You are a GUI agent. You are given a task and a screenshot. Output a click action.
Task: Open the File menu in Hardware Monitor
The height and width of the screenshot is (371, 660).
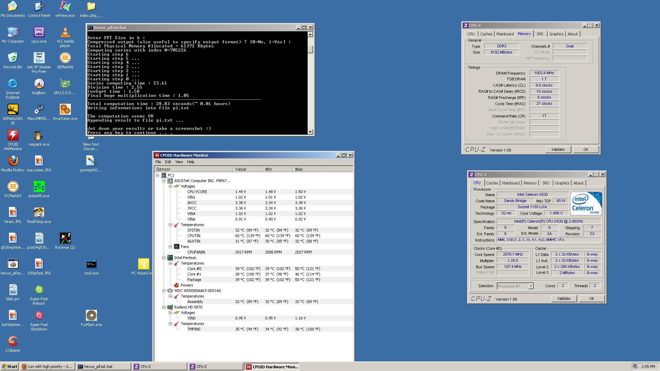pyautogui.click(x=158, y=162)
